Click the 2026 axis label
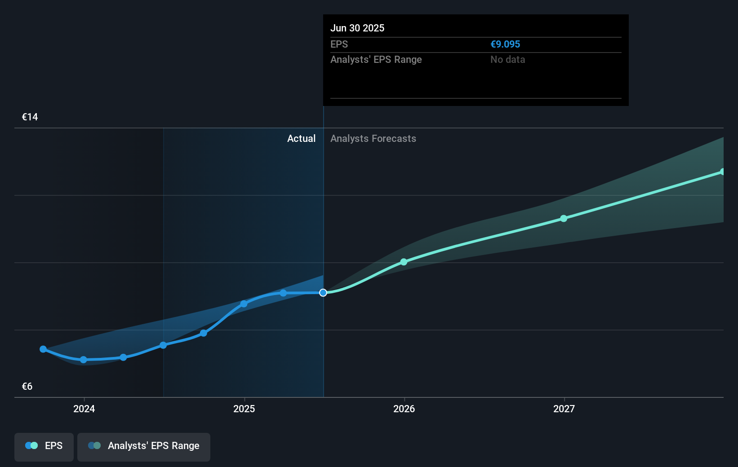This screenshot has width=738, height=467. [x=404, y=409]
